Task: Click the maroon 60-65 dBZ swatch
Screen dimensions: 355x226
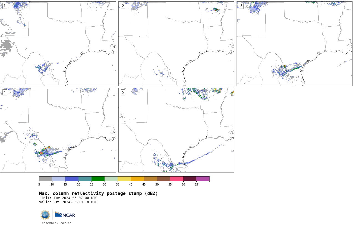Action: (190, 179)
